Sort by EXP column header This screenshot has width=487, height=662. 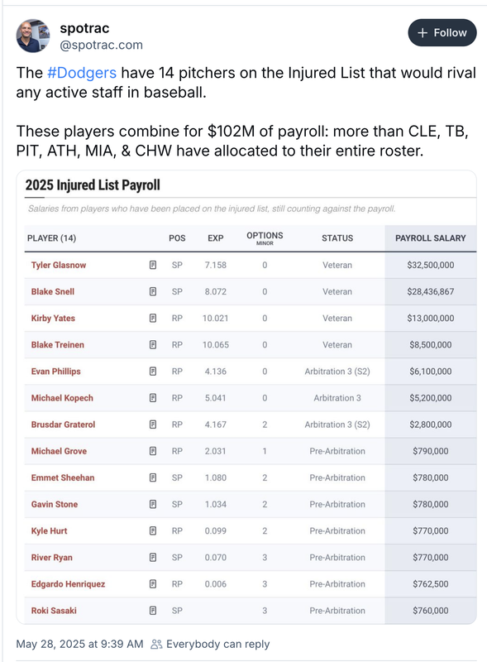click(x=216, y=238)
